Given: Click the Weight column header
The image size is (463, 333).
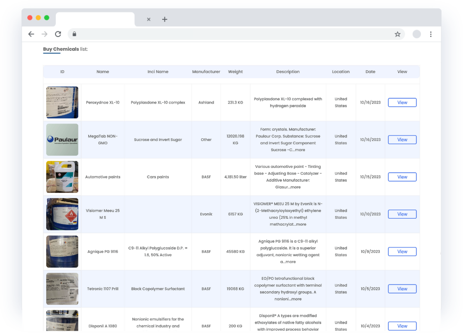Looking at the screenshot, I should click(x=235, y=72).
